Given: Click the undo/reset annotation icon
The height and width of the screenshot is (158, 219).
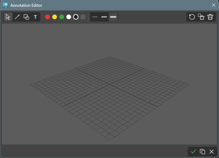Looking at the screenshot, I should tap(192, 17).
